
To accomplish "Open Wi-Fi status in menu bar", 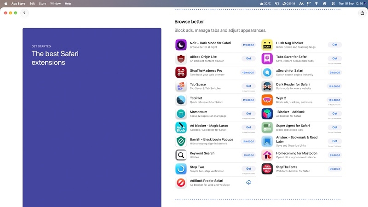I will [x=316, y=4].
